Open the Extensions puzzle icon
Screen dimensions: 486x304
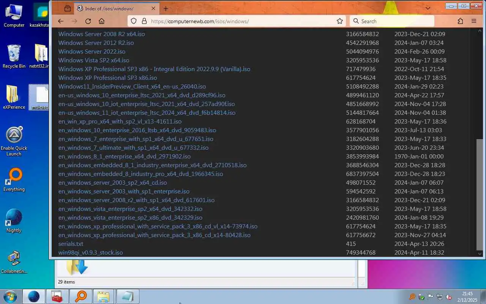point(461,21)
